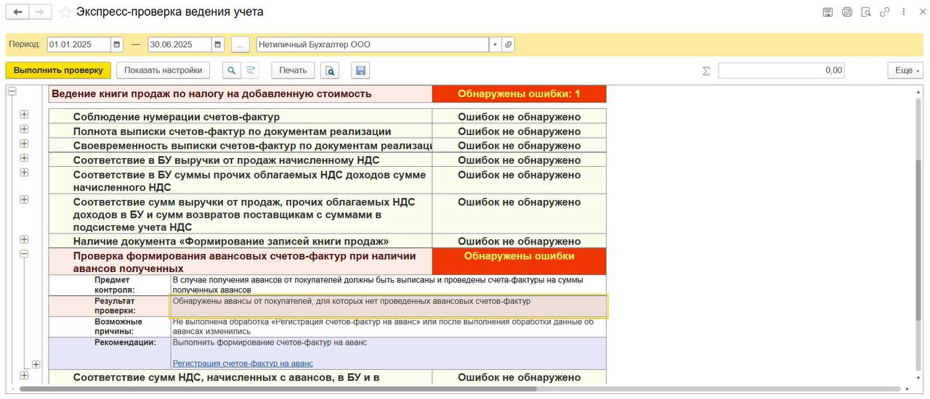Expand the nested plus below Рекомендации
This screenshot has width=930, height=399.
(x=36, y=364)
